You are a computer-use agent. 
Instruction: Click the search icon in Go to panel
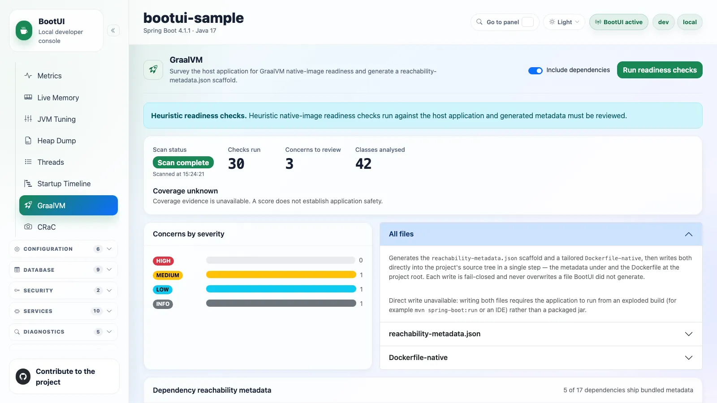coord(479,22)
